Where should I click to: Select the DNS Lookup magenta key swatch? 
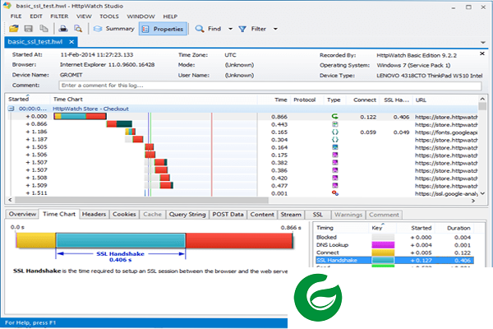383,245
